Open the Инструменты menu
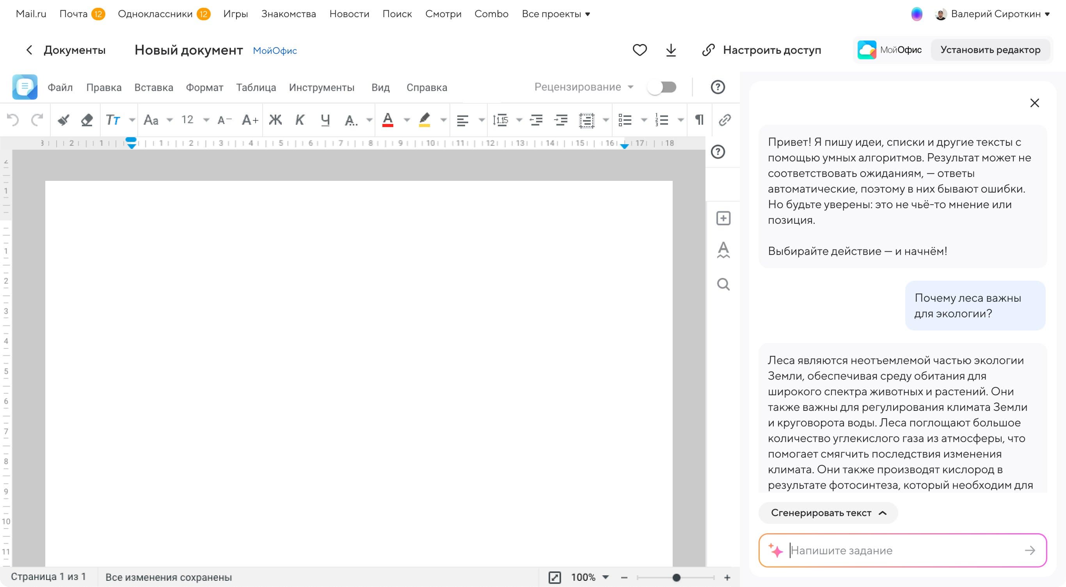Image resolution: width=1066 pixels, height=587 pixels. [322, 88]
